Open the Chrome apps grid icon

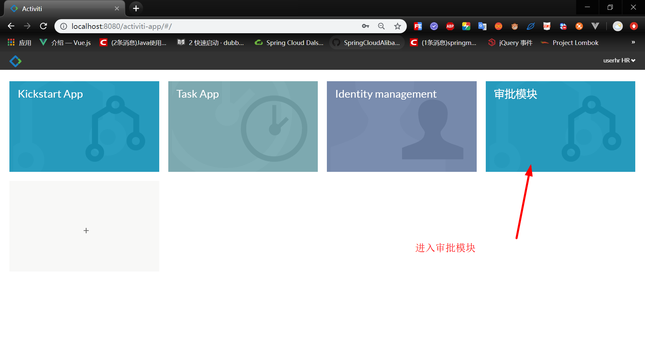(11, 42)
